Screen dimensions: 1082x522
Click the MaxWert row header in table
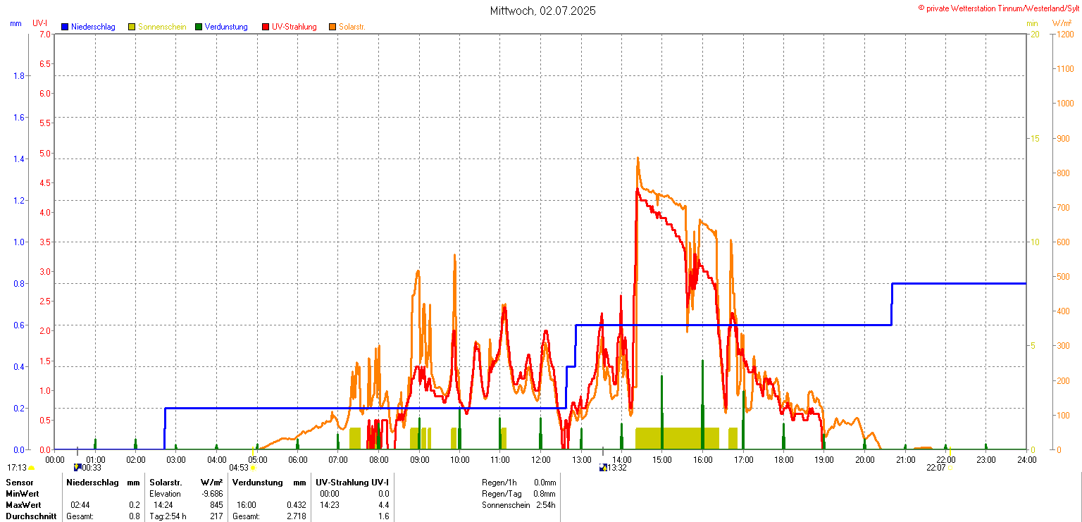23,505
